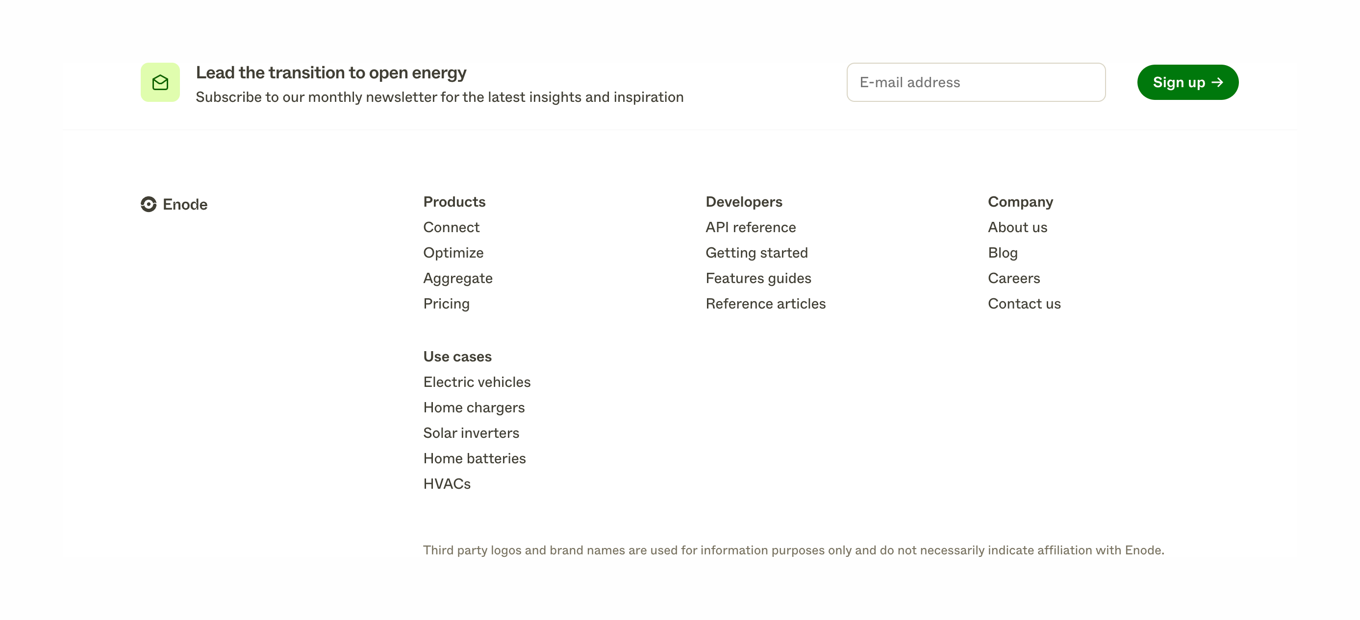The width and height of the screenshot is (1360, 620).
Task: Open Features guides in Developers
Action: (x=757, y=278)
